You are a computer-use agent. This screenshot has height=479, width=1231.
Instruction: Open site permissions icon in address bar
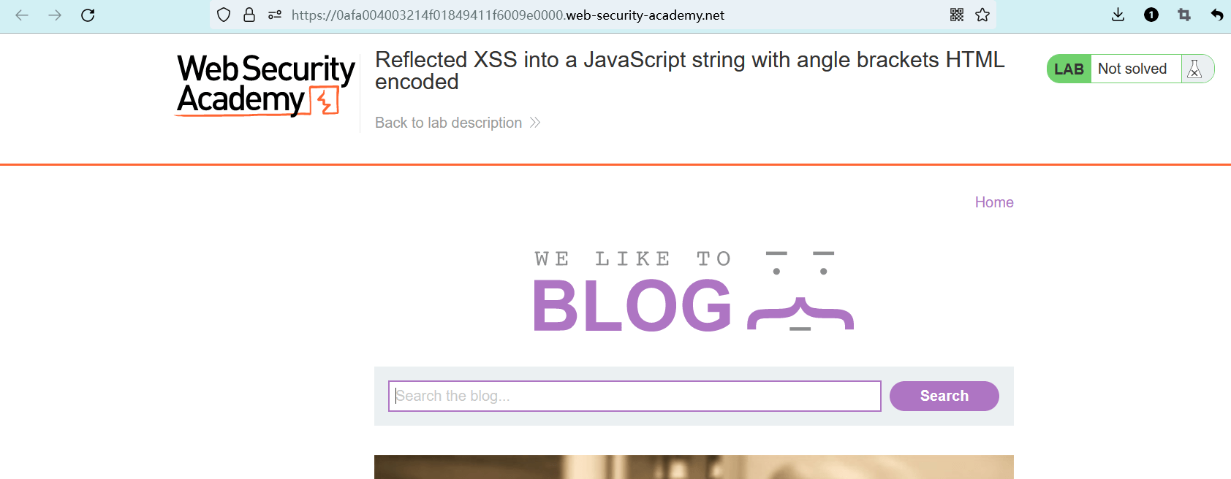pos(275,15)
